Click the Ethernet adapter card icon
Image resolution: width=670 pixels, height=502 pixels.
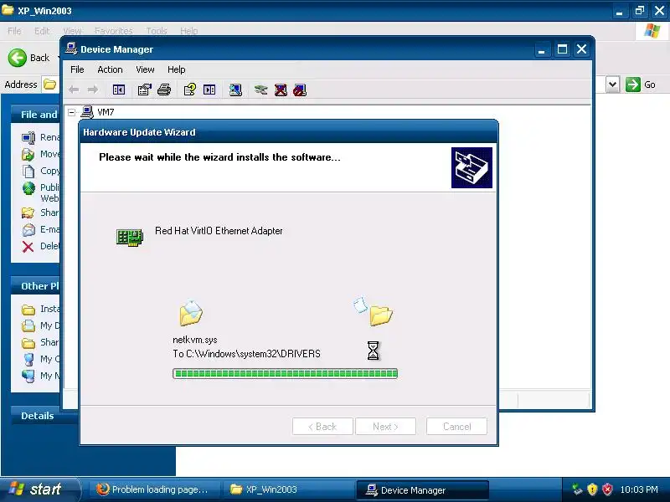point(130,238)
